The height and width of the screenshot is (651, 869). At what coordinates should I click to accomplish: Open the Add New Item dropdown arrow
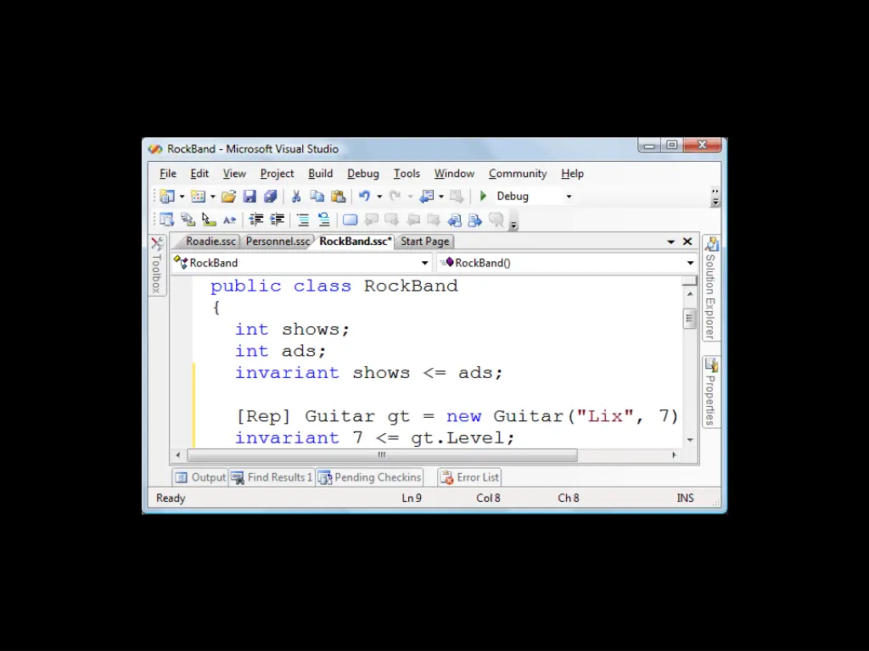click(x=212, y=197)
